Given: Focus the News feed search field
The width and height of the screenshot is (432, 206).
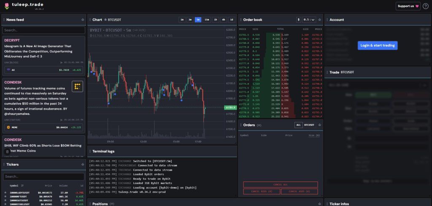Looking at the screenshot, I should (x=44, y=30).
